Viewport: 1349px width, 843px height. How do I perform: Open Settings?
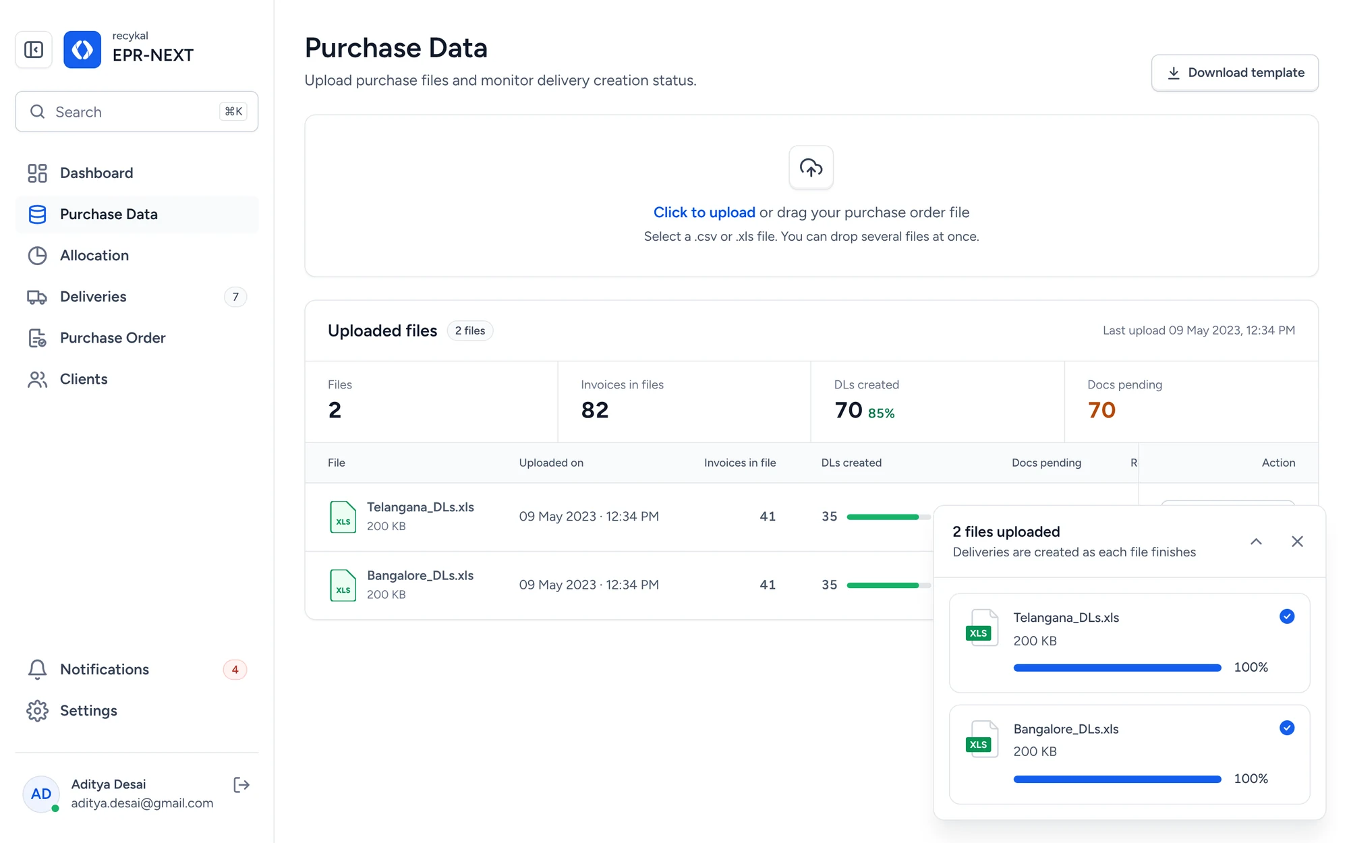coord(137,711)
